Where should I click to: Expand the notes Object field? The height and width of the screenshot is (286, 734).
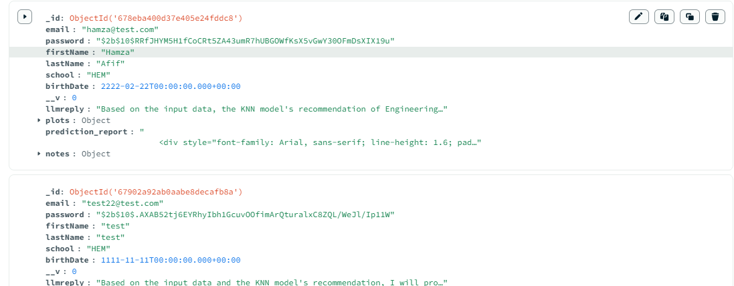pyautogui.click(x=39, y=154)
